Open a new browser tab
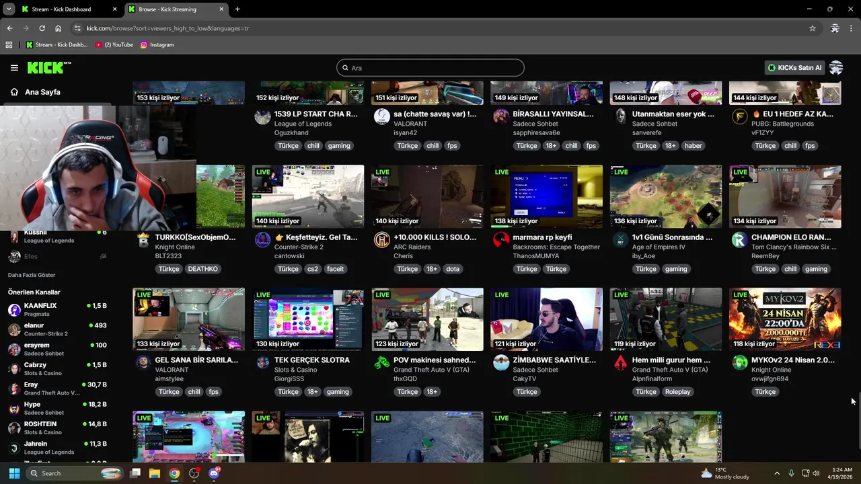861x484 pixels. pos(237,9)
